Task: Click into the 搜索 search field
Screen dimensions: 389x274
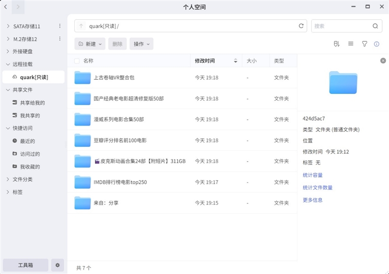Action: [x=340, y=26]
